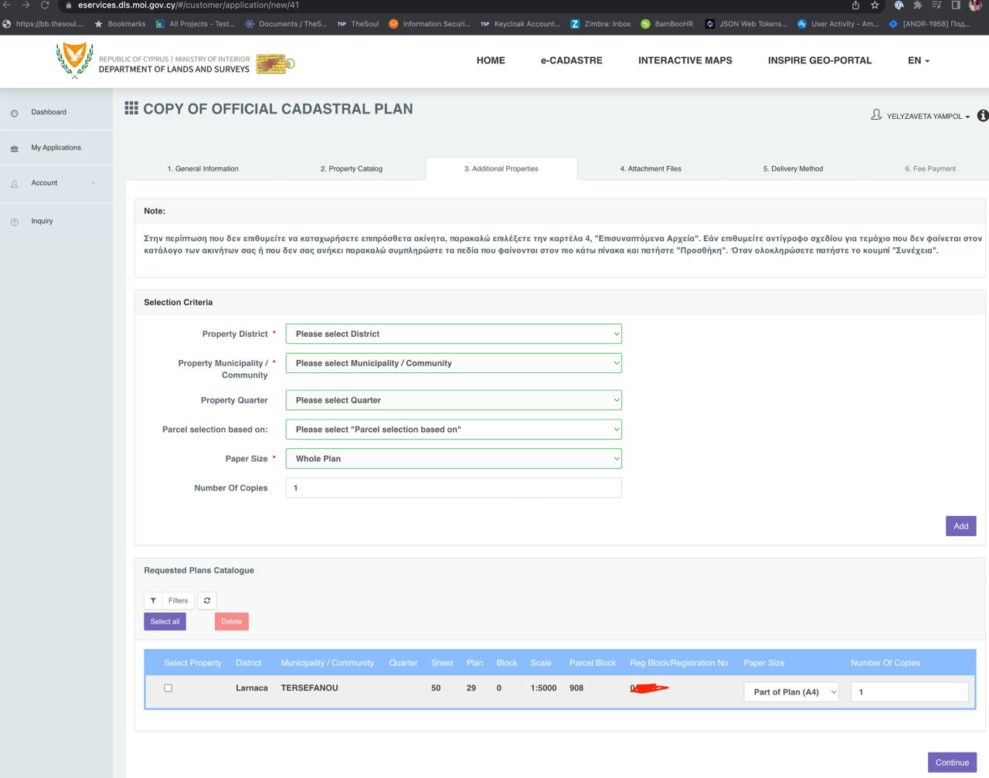Open INTERACTIVE MAPS from top navigation
The height and width of the screenshot is (778, 989).
pos(685,60)
